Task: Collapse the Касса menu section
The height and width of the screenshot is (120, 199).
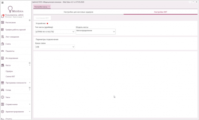Action: (x=30, y=65)
